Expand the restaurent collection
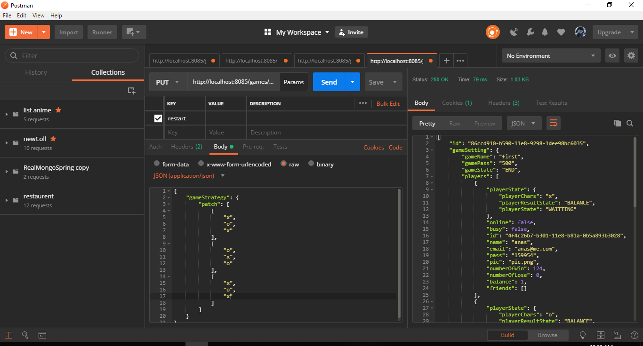The width and height of the screenshot is (643, 346). tap(7, 200)
